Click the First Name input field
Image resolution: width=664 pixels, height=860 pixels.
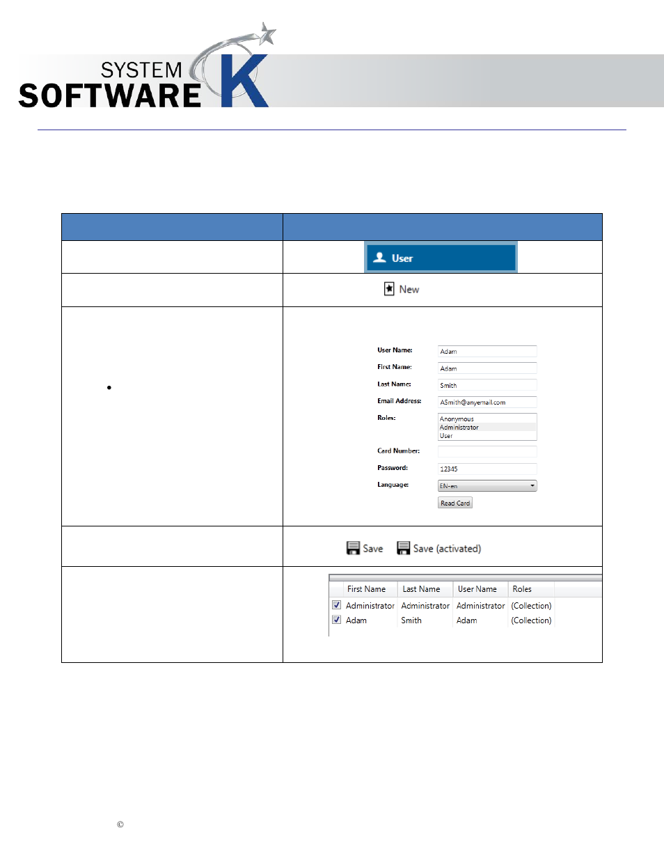(x=487, y=368)
